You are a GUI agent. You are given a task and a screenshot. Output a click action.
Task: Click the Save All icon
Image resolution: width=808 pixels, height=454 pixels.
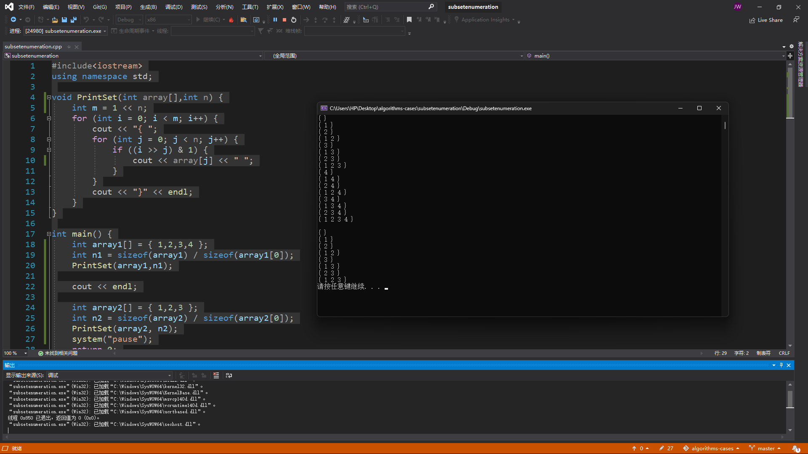(x=74, y=20)
